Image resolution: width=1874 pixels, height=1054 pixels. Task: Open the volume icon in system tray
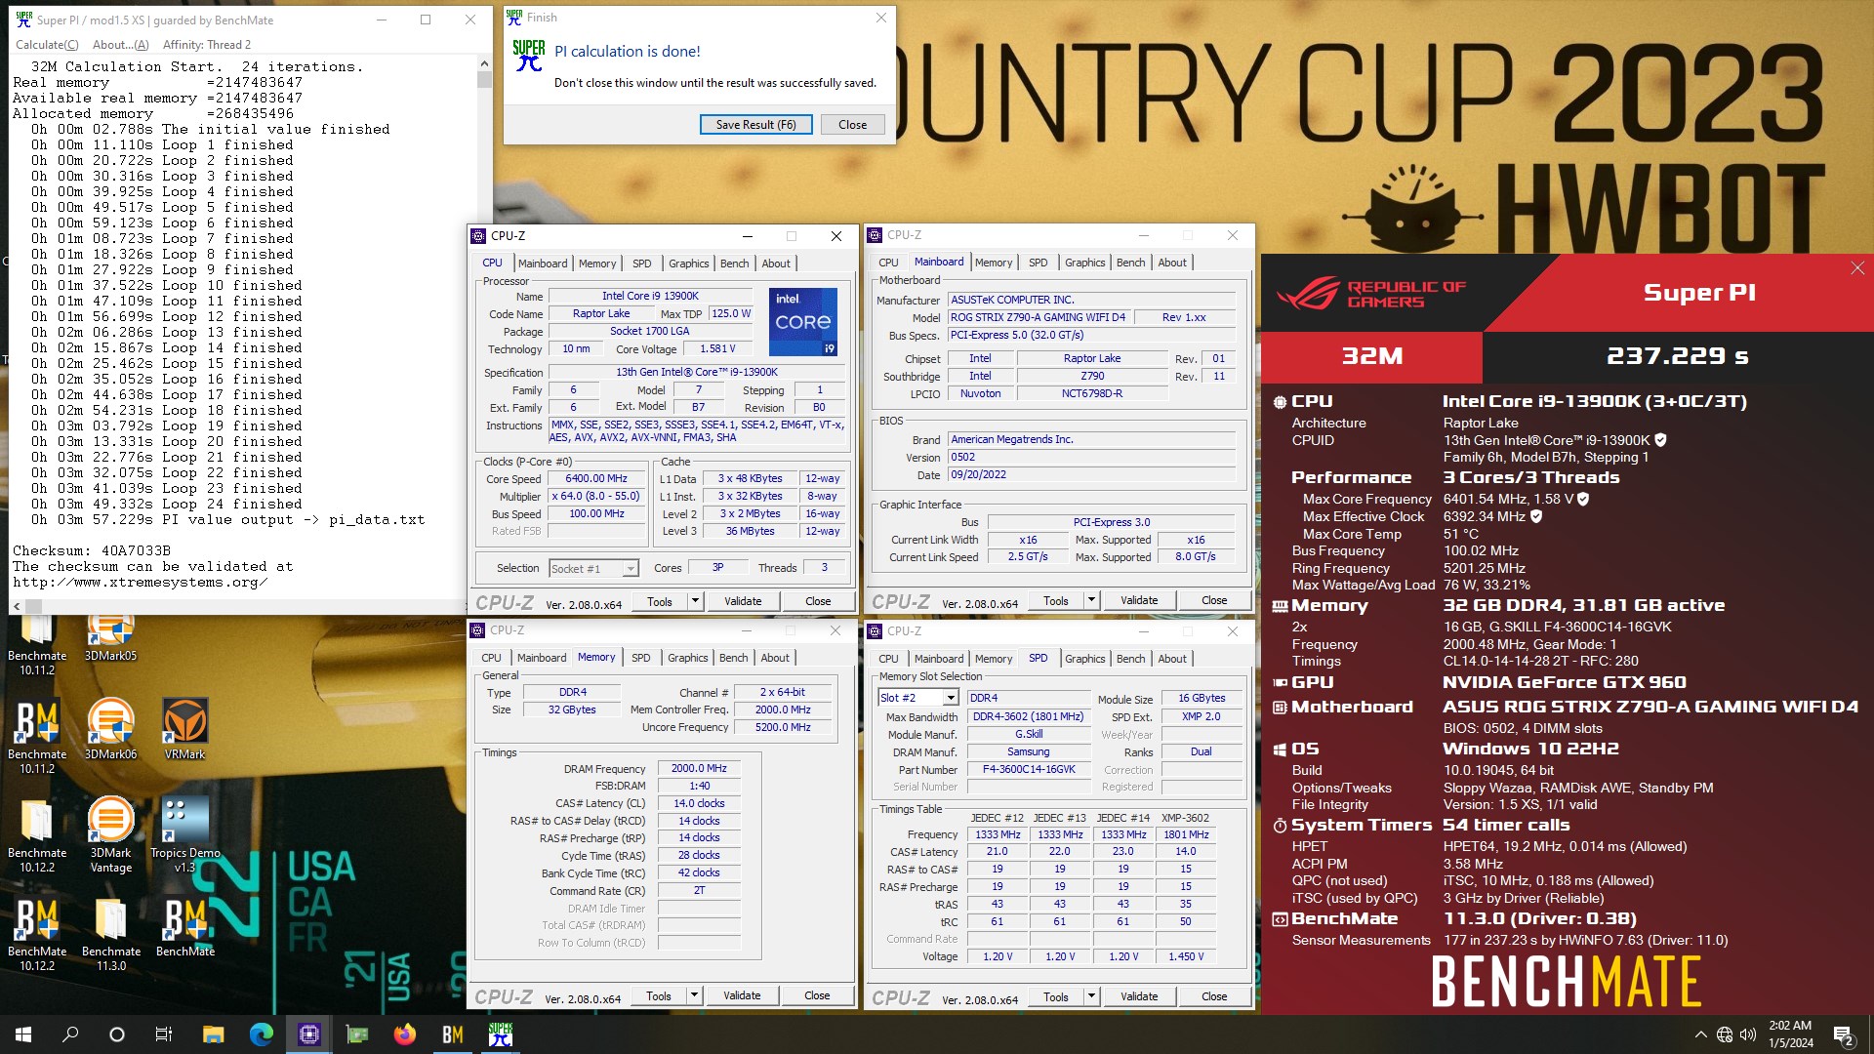click(x=1748, y=1034)
